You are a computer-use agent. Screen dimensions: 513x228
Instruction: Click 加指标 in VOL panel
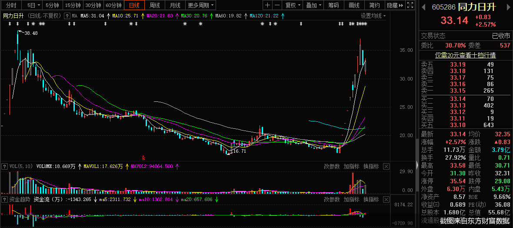click(x=351, y=166)
